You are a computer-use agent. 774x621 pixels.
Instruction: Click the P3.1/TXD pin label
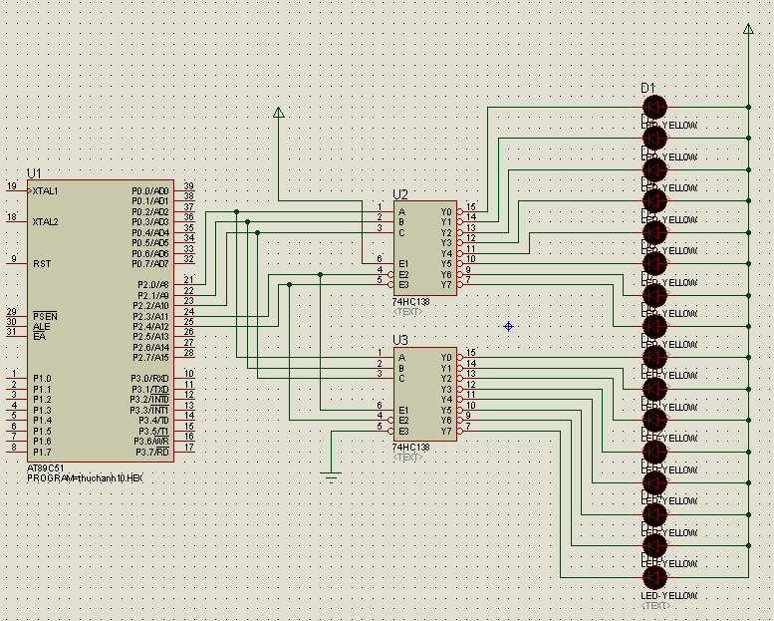[149, 390]
